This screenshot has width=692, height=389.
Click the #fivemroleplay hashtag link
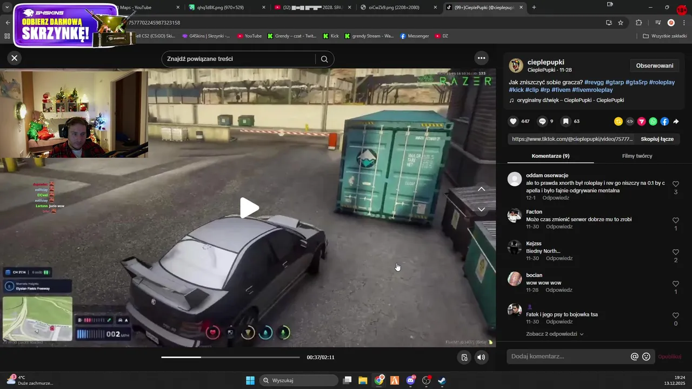click(592, 90)
